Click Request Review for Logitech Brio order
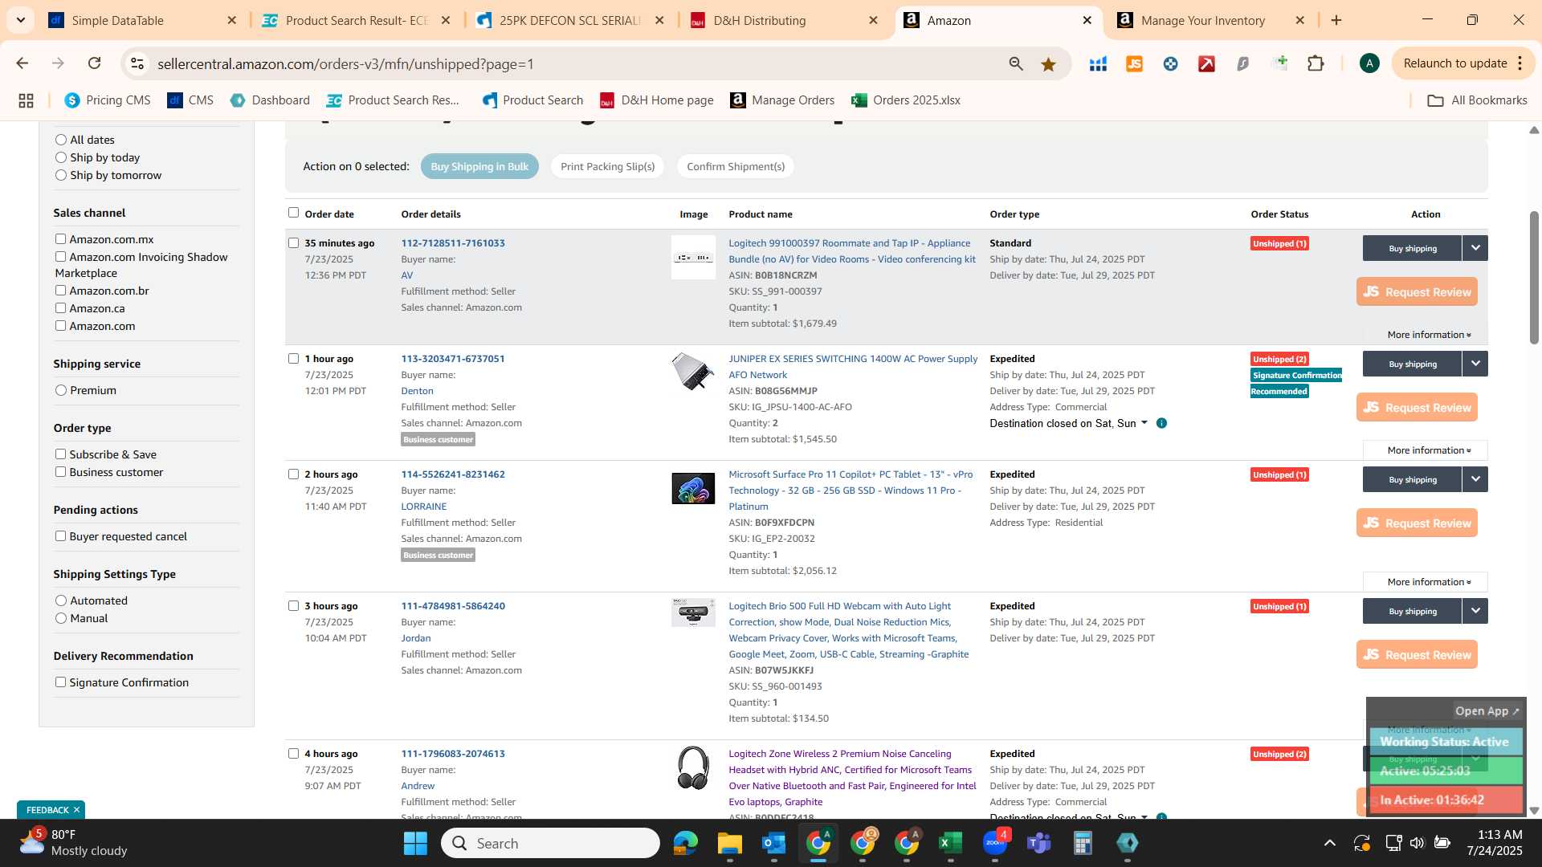1542x867 pixels. [1417, 654]
